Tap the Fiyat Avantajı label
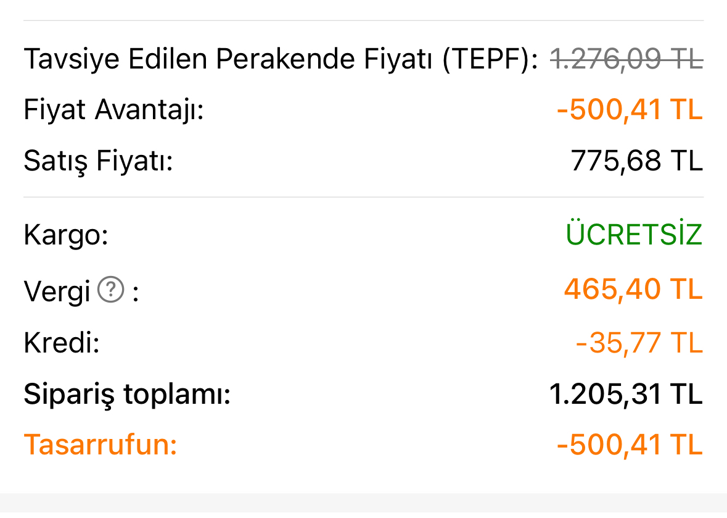727x518 pixels. tap(113, 111)
